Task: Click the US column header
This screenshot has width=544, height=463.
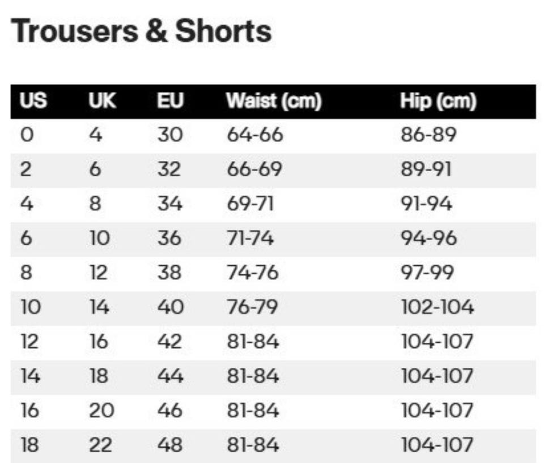Action: pos(33,102)
